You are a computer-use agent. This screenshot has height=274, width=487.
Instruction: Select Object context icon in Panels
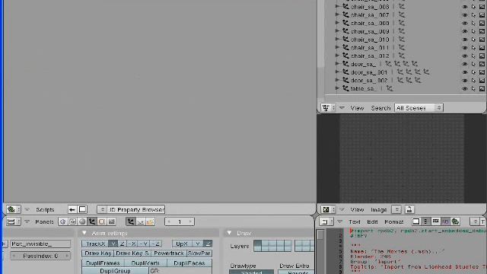click(x=92, y=221)
